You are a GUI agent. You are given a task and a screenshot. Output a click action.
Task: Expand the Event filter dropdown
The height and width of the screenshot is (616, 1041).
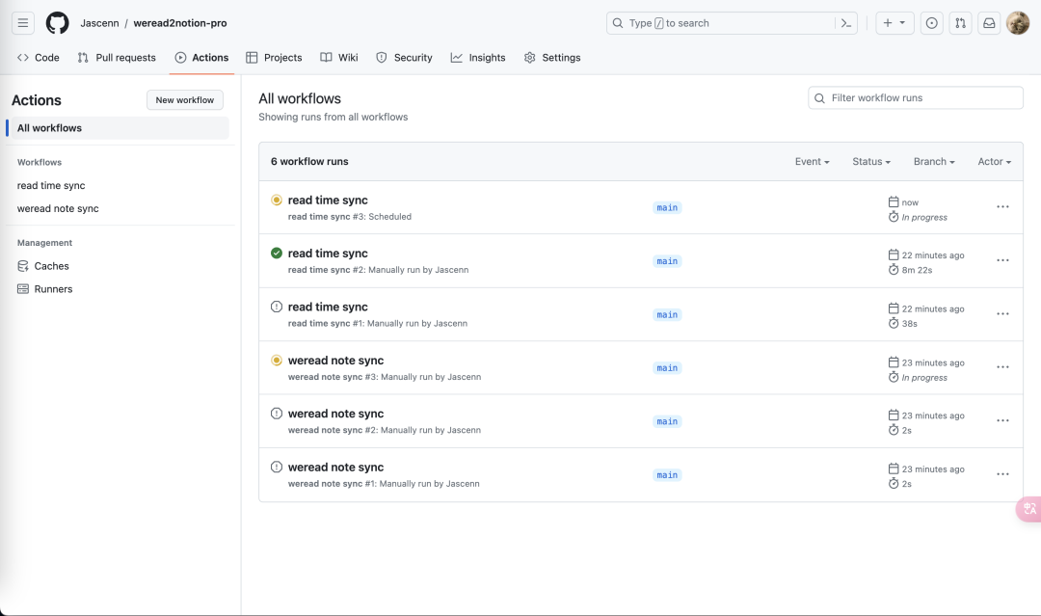click(x=812, y=162)
